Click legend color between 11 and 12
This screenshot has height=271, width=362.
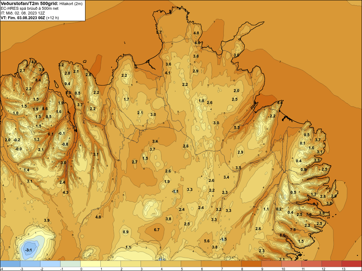[x=311, y=264]
